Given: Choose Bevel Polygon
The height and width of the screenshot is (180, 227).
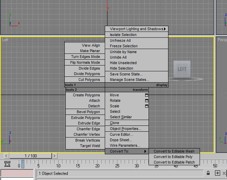Looking at the screenshot, I should click(x=85, y=112).
